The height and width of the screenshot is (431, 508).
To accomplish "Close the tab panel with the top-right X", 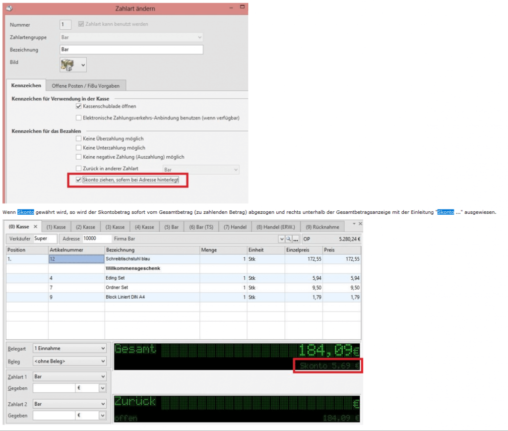I will point(360,224).
